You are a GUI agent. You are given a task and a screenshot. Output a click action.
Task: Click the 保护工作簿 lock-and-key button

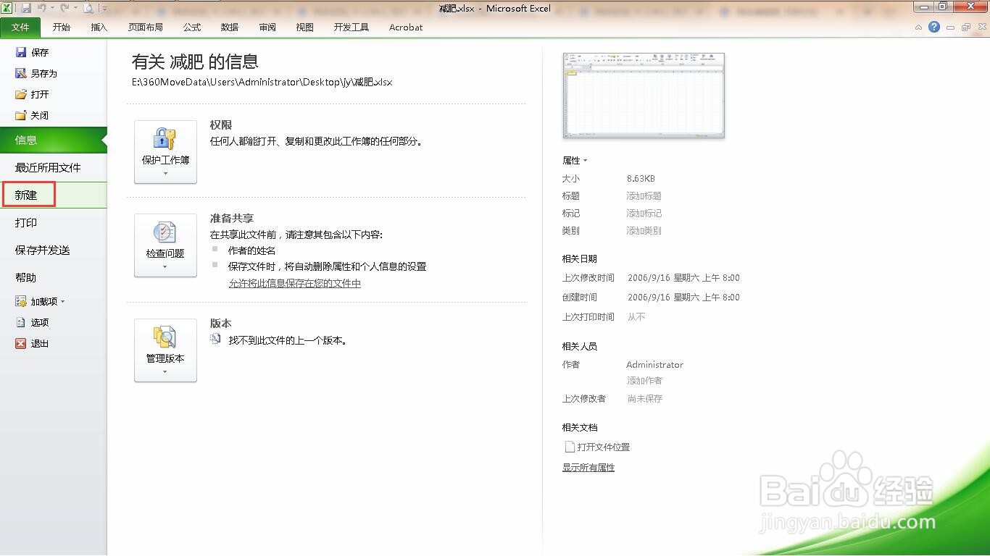(165, 152)
